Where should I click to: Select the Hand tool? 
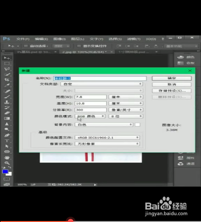coord(7,158)
